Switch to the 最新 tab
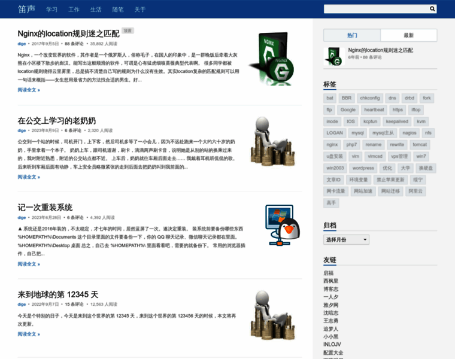 408,35
